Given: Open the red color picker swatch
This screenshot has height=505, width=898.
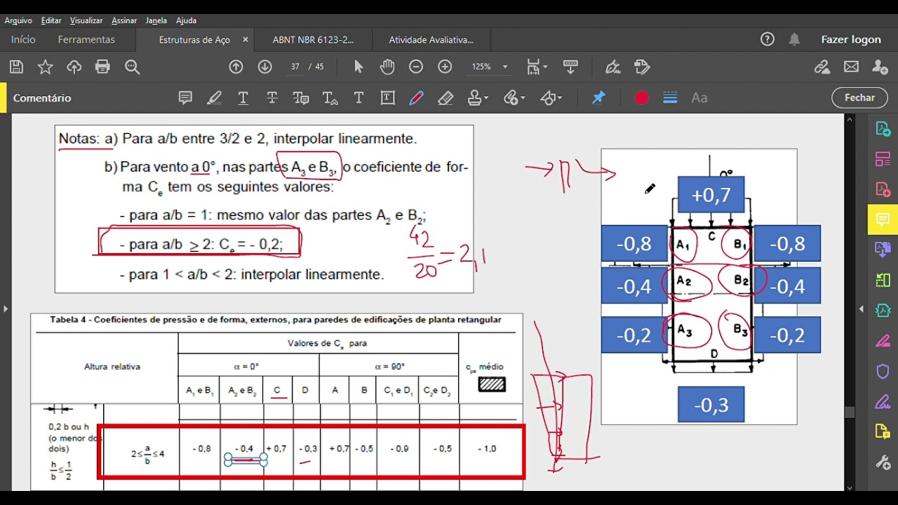Looking at the screenshot, I should click(x=641, y=98).
